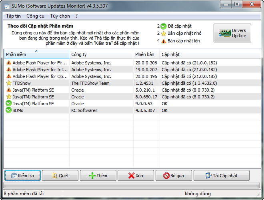The width and height of the screenshot is (264, 200).
Task: Click version 19.0.0.207 cell
Action: 146,70
